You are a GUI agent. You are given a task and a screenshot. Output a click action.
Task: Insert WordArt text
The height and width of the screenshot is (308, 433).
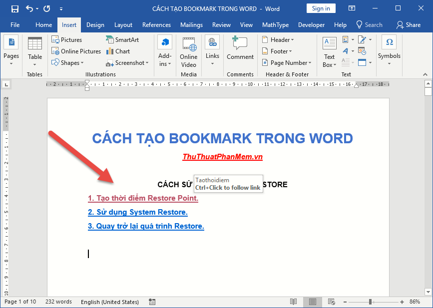click(346, 51)
